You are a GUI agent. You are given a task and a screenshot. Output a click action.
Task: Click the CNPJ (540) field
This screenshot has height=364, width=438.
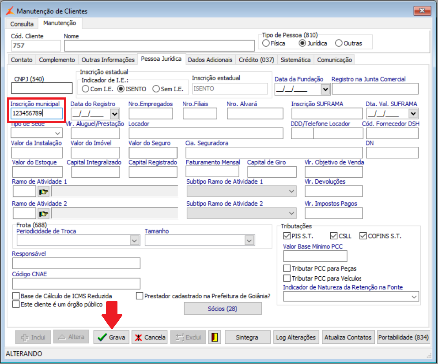[42, 88]
